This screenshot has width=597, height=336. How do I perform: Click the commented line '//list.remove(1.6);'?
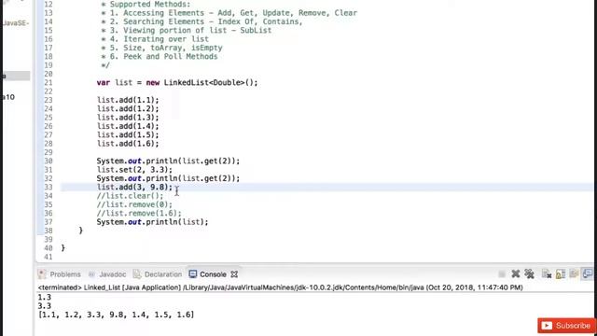(x=139, y=214)
